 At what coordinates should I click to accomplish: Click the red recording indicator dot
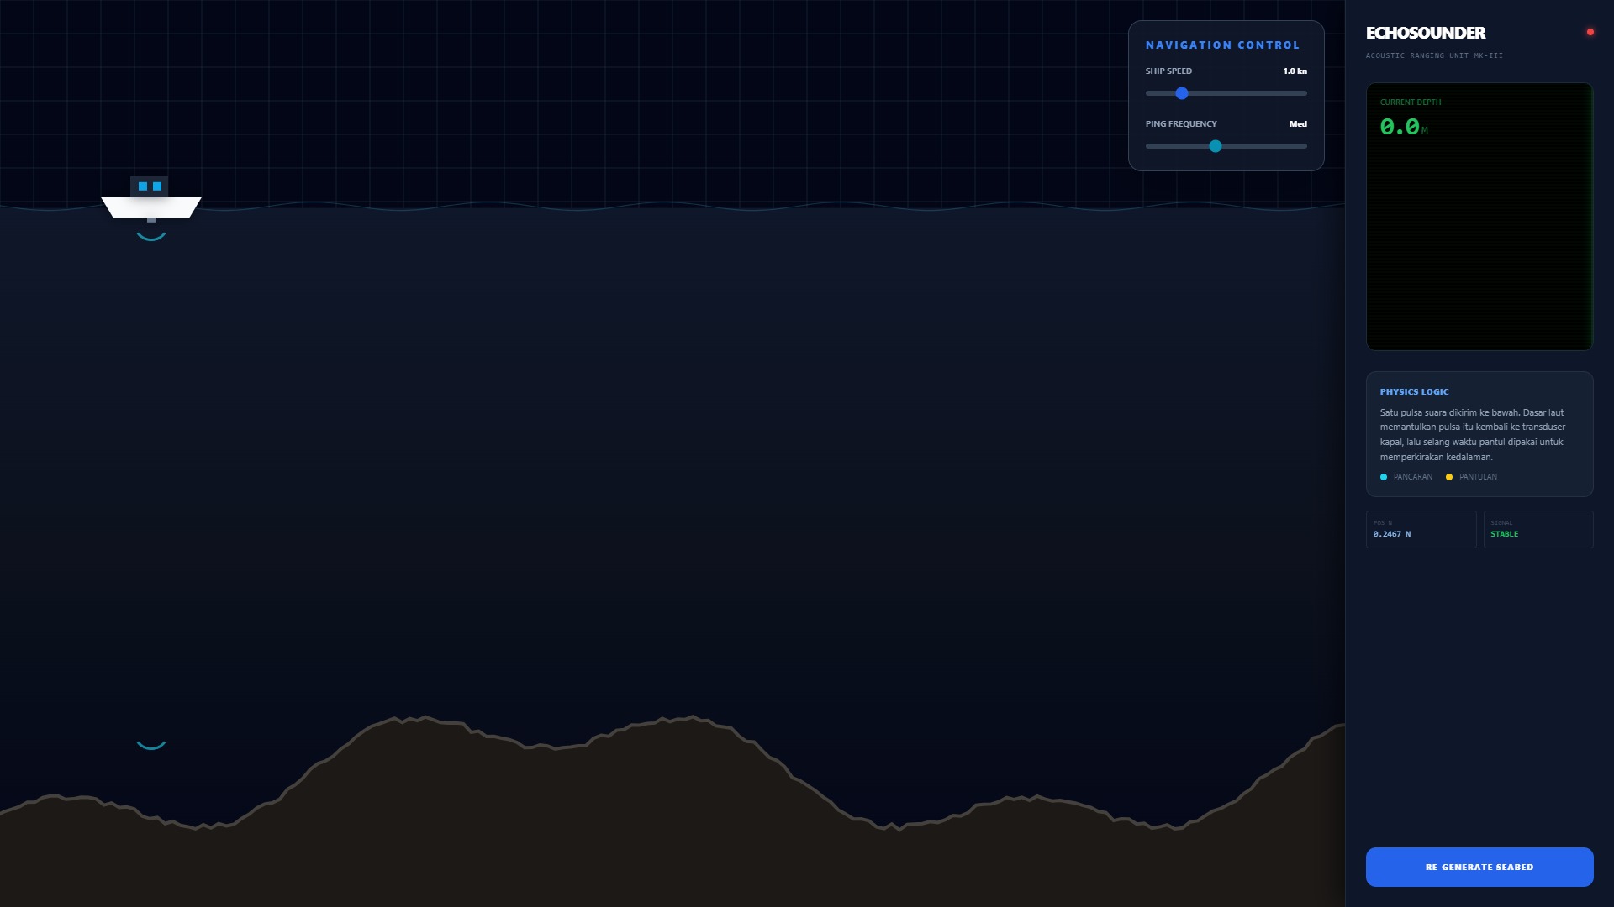(x=1590, y=32)
